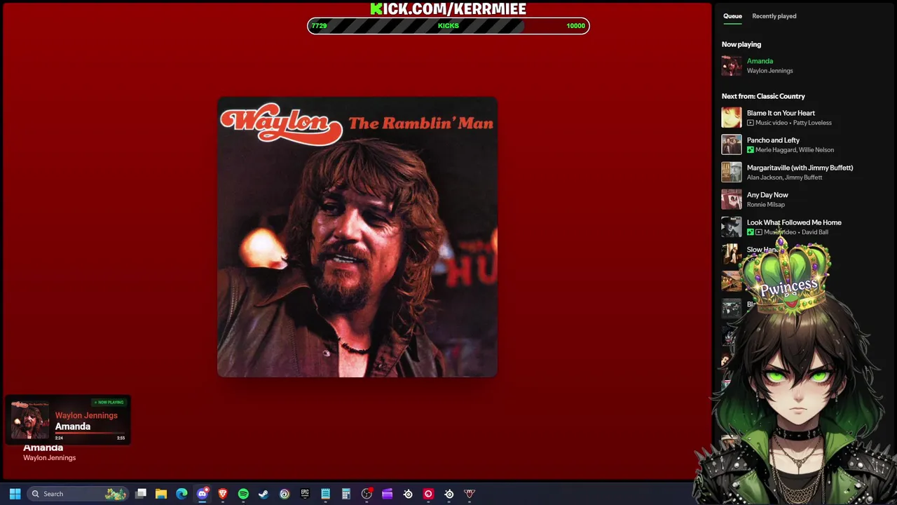The width and height of the screenshot is (897, 505).
Task: Open File Explorer from the taskbar
Action: coord(161,494)
